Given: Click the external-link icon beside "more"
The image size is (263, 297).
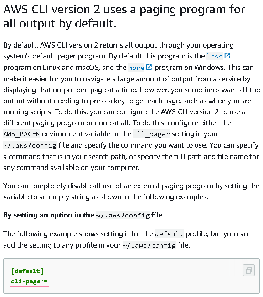Looking at the screenshot, I should 149,67.
